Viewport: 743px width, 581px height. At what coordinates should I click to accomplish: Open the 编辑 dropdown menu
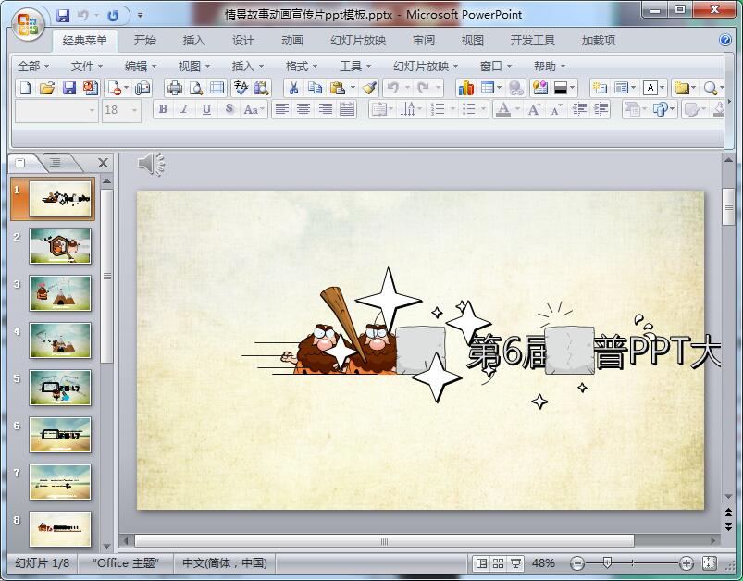click(141, 67)
